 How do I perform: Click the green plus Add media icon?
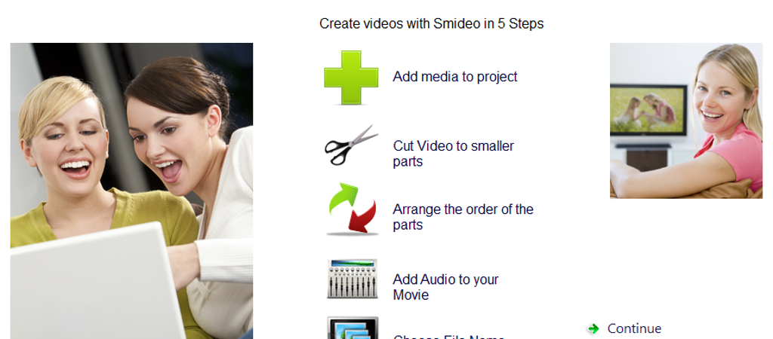(351, 78)
